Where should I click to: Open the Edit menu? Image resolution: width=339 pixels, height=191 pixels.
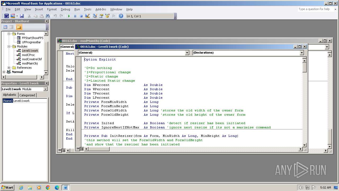pyautogui.click(x=17, y=9)
